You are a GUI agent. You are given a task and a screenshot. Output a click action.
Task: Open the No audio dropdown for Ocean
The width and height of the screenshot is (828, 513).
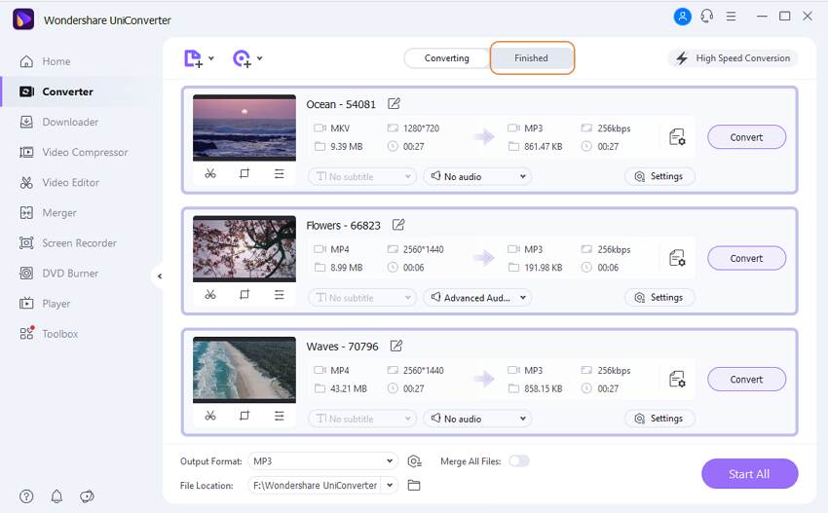(476, 176)
